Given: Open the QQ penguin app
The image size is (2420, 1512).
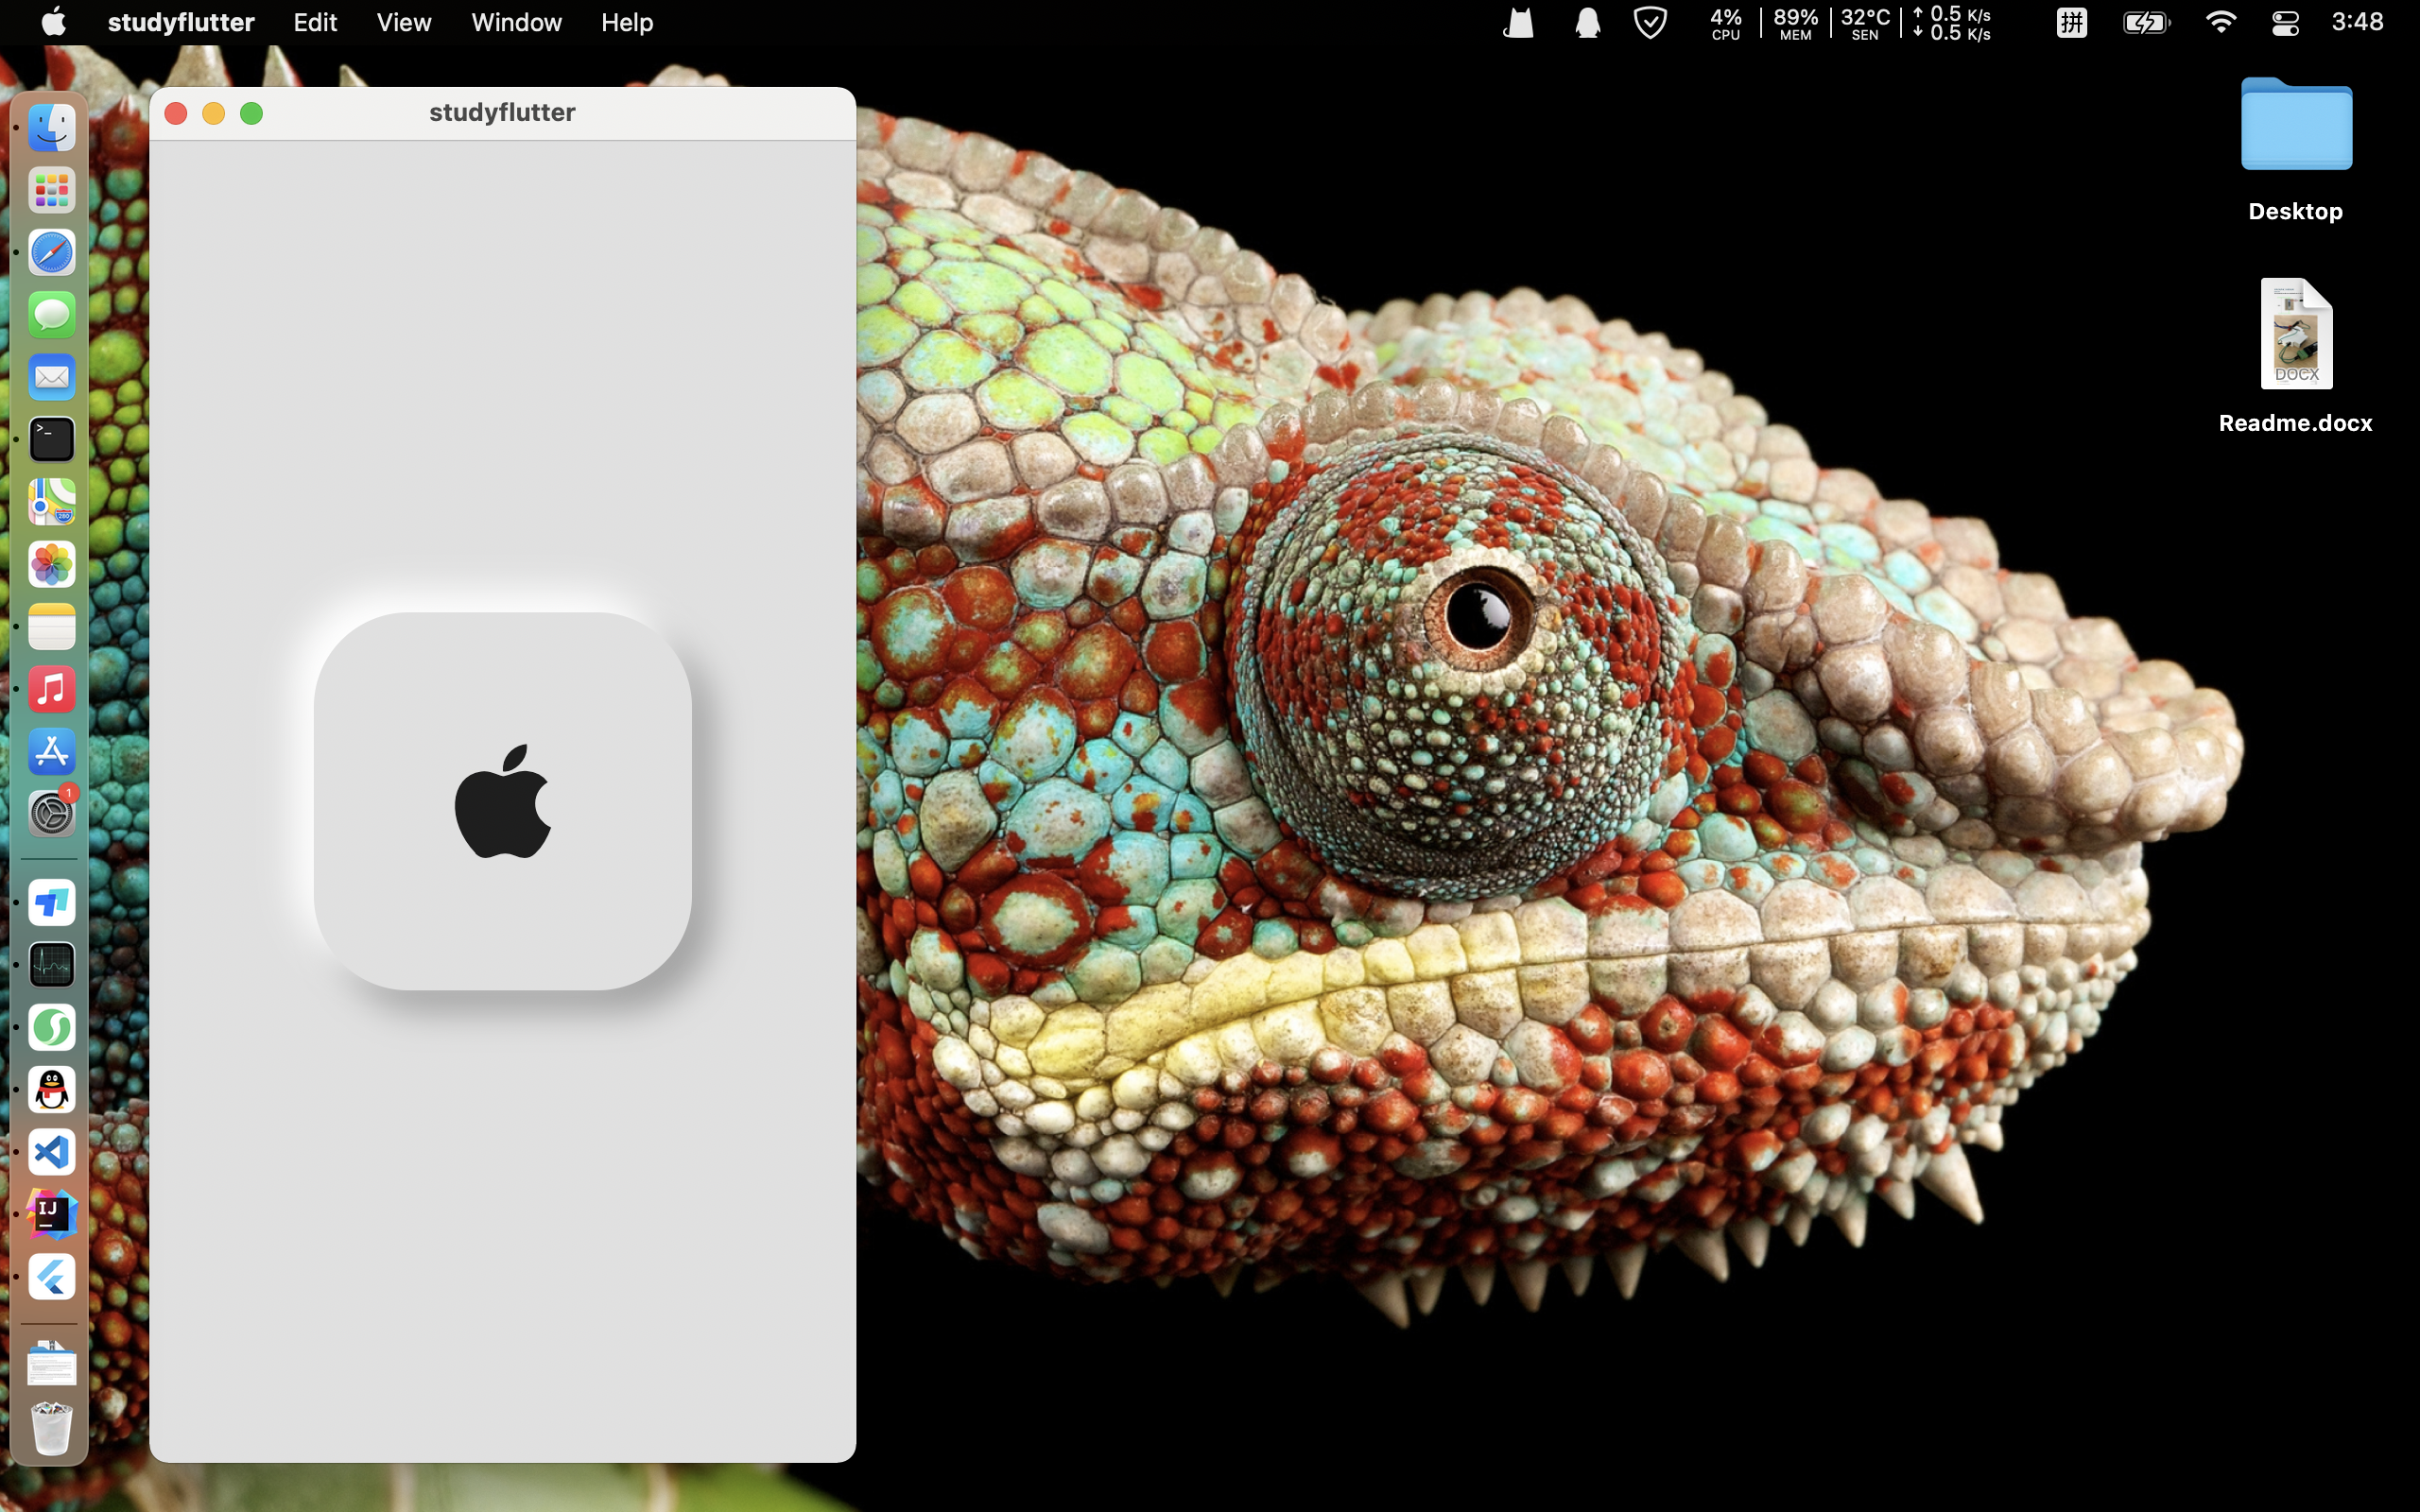Looking at the screenshot, I should pyautogui.click(x=52, y=1090).
